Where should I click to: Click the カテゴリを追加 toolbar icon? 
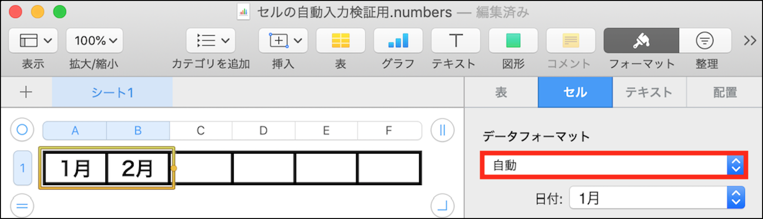[x=211, y=41]
